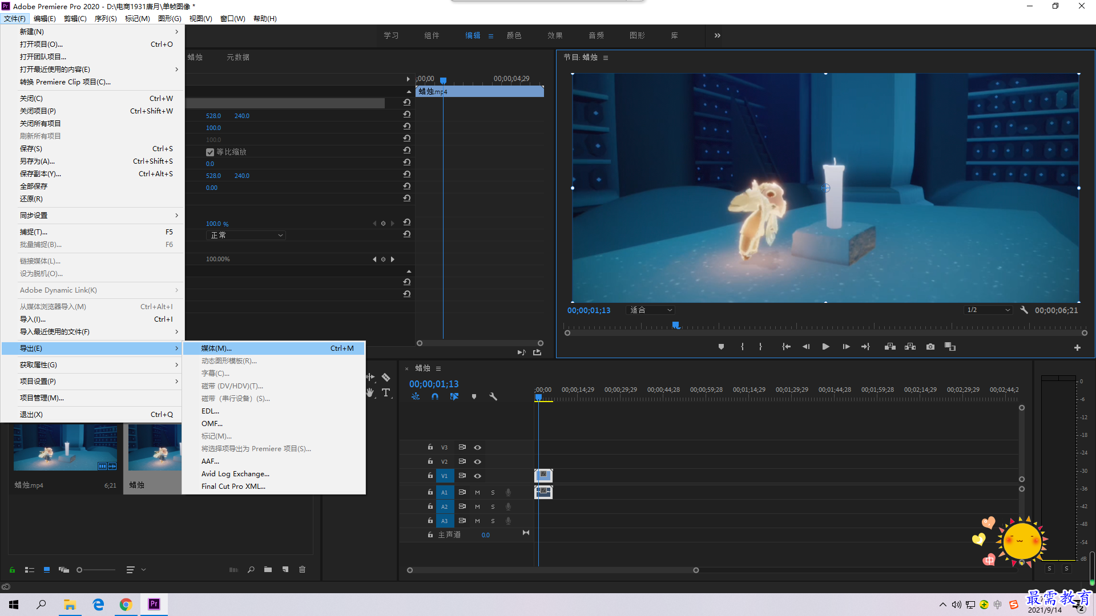Open the button editor plus icon
The width and height of the screenshot is (1096, 616).
(x=1077, y=347)
